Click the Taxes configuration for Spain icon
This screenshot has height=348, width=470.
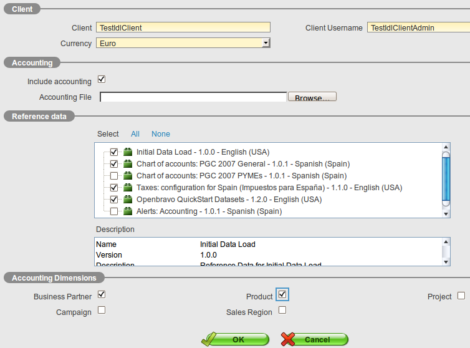pyautogui.click(x=128, y=188)
